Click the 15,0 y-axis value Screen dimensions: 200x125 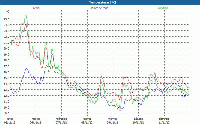click(x=6, y=78)
